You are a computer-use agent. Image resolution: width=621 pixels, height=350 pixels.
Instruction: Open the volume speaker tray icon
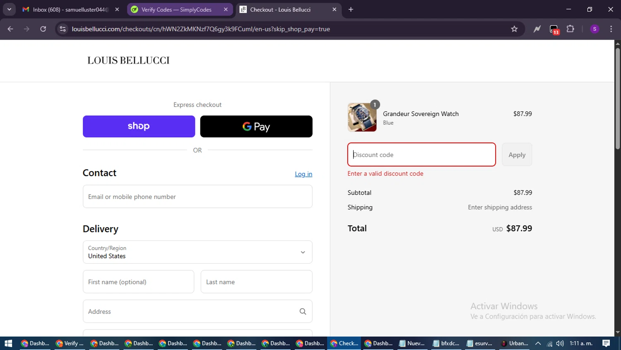click(560, 343)
